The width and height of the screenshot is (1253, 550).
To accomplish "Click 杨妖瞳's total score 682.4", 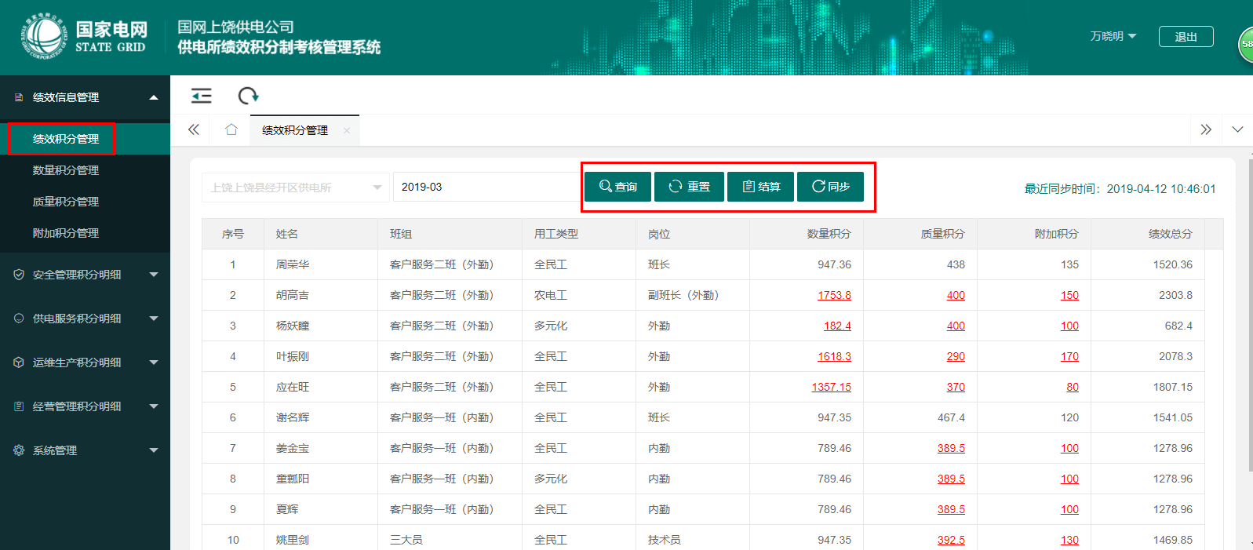I will point(1178,326).
